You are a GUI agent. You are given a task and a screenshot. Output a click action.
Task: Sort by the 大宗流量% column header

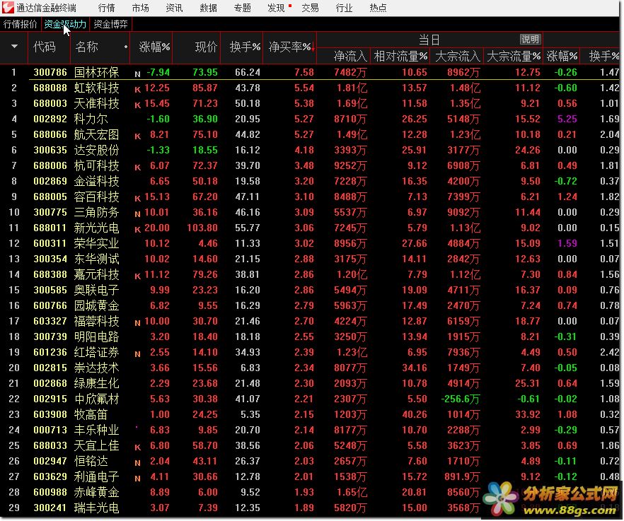514,56
